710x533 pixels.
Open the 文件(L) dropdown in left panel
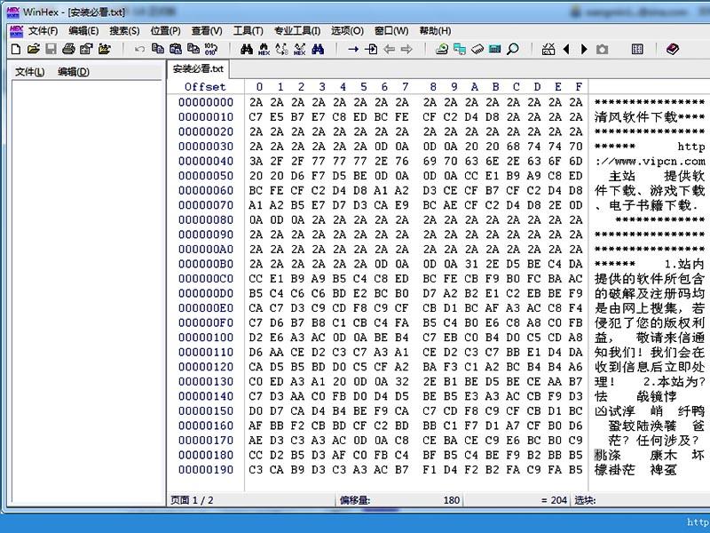(x=29, y=71)
